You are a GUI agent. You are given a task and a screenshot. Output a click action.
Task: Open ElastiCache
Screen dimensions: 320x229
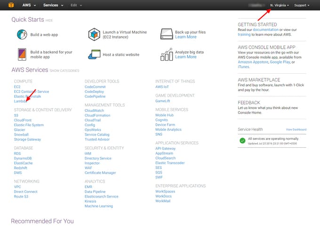click(23, 163)
